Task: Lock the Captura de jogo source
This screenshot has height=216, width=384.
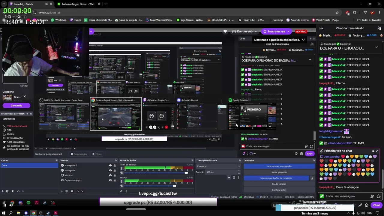Action: tap(115, 180)
